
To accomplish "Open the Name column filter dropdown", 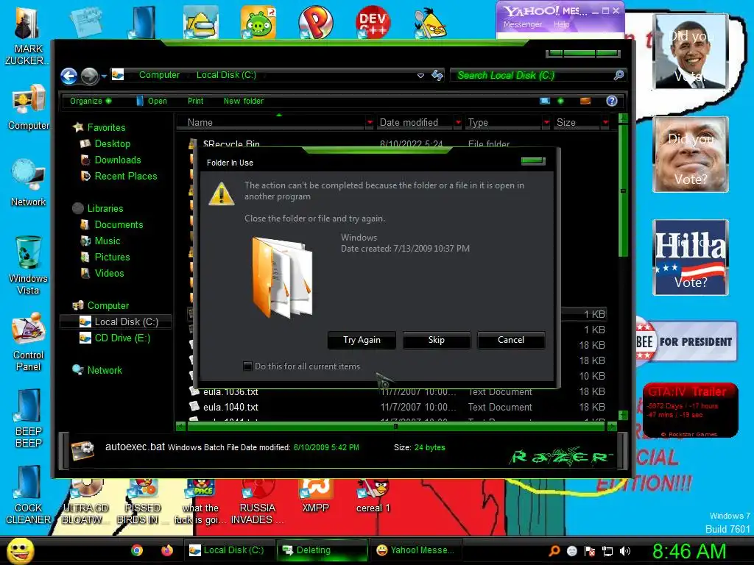I will 370,123.
